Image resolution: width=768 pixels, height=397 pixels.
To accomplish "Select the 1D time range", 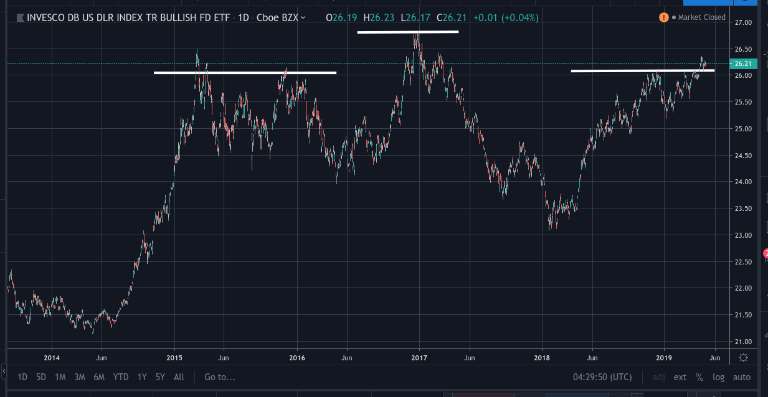I will tap(22, 377).
